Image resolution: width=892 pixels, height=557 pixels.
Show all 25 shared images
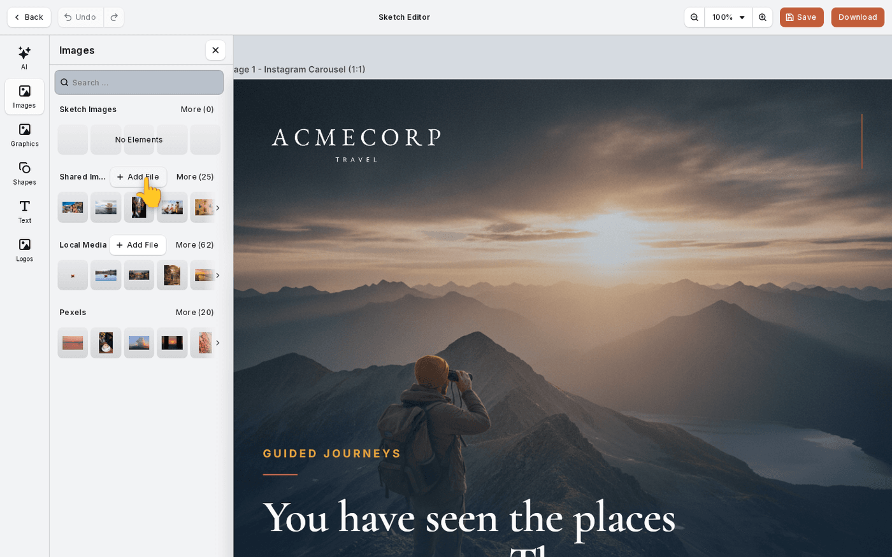pyautogui.click(x=195, y=177)
